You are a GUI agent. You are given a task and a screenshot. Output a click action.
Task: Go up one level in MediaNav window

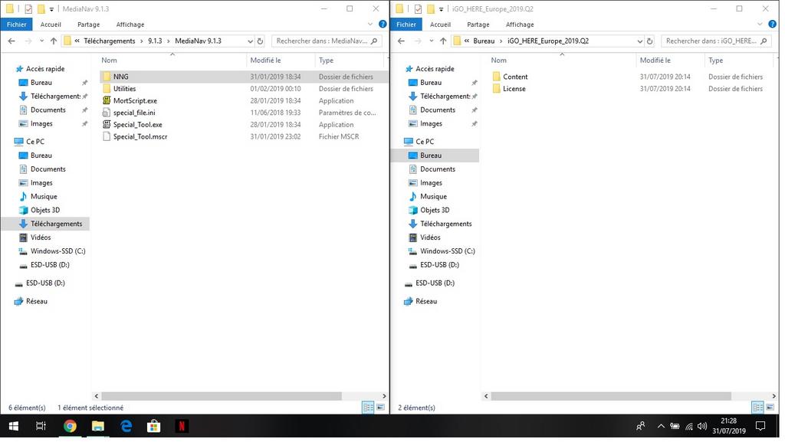(54, 41)
